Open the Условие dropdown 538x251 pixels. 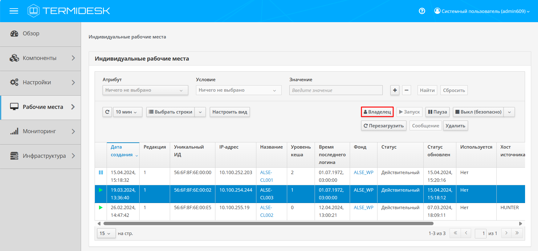pos(238,90)
